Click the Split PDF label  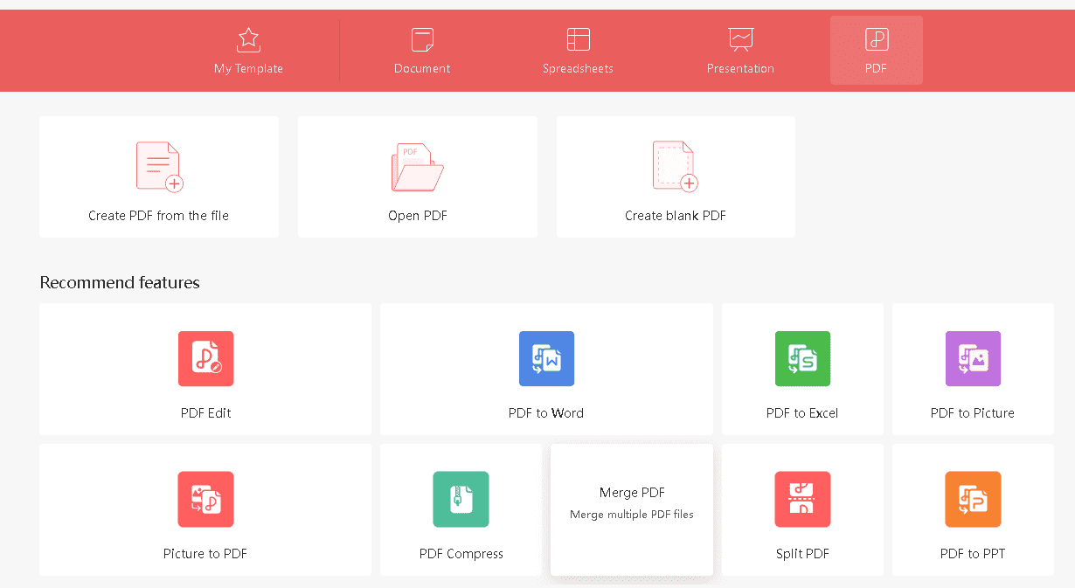click(x=802, y=554)
